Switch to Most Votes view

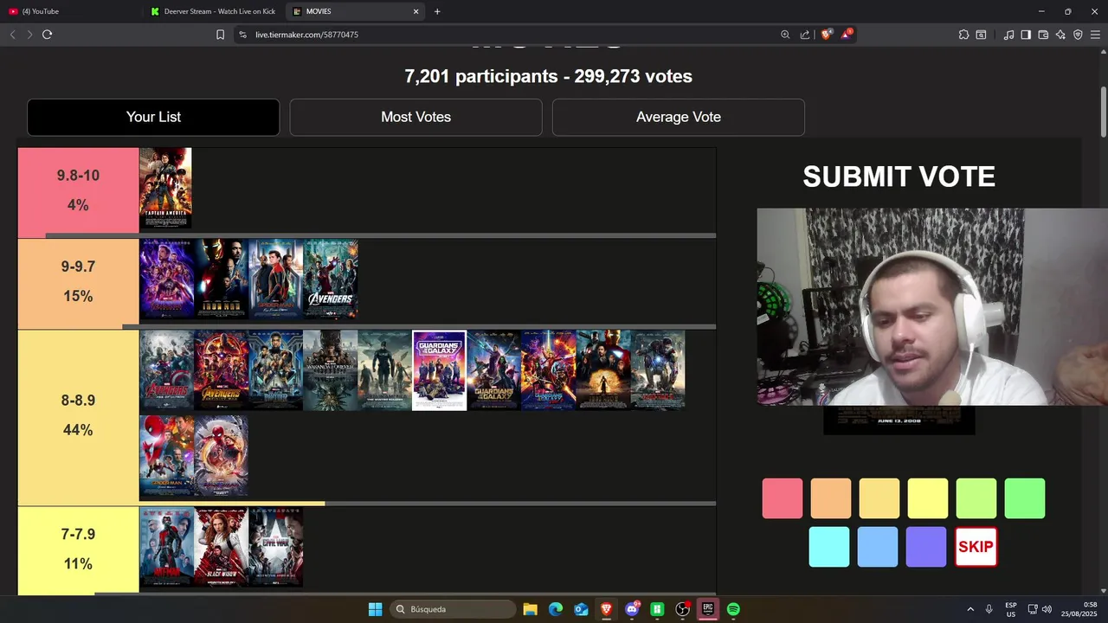tap(415, 117)
